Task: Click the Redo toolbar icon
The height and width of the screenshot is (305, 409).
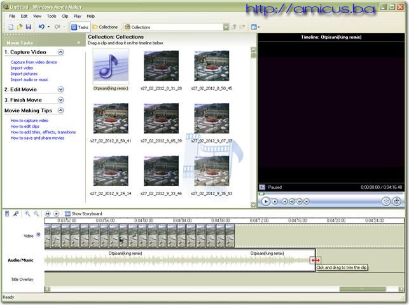Action: pos(57,27)
